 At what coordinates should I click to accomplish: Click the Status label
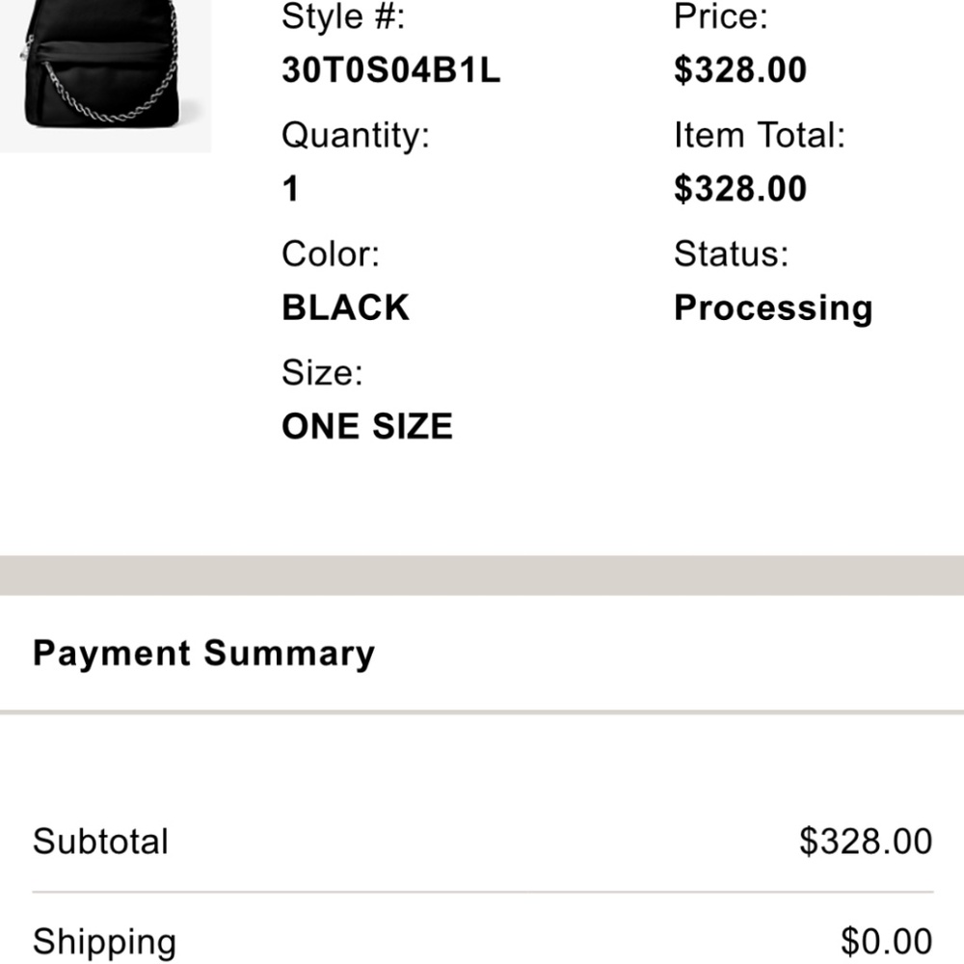pyautogui.click(x=731, y=254)
